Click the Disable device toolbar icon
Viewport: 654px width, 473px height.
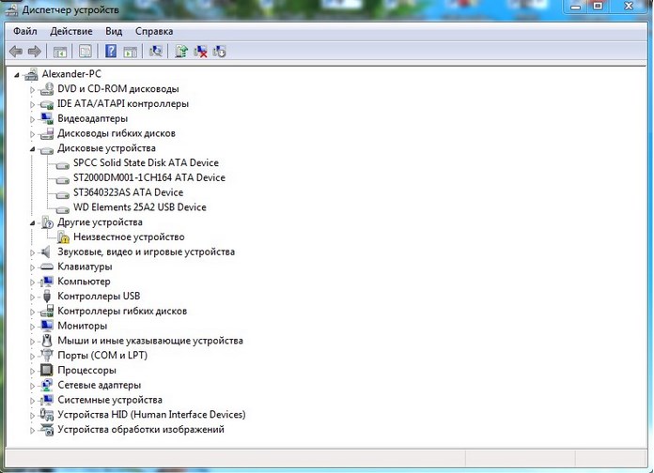click(x=219, y=52)
